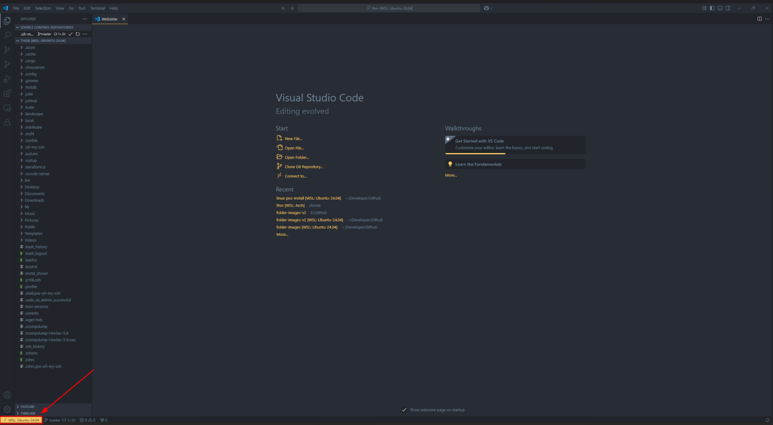Image resolution: width=773 pixels, height=425 pixels.
Task: Open the Help menu
Action: click(x=114, y=8)
